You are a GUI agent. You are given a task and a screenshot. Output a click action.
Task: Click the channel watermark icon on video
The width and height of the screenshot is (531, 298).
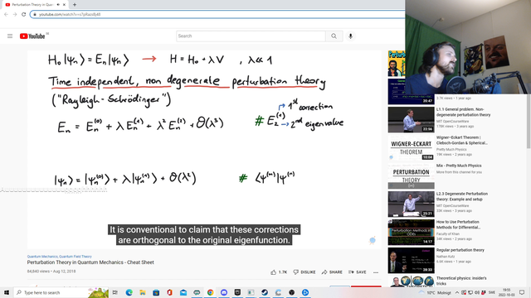pos(373,240)
